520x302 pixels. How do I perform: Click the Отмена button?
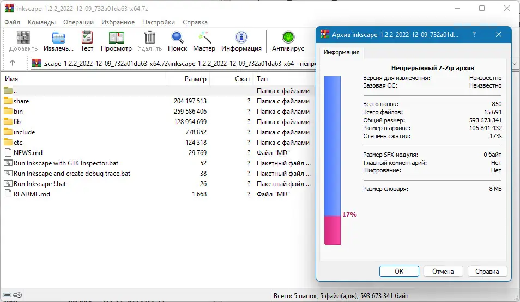(443, 271)
